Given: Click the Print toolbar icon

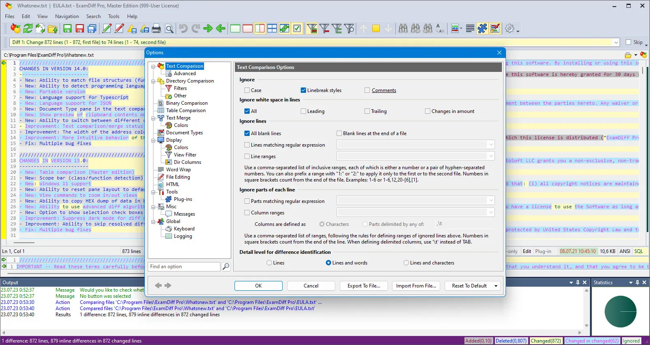Looking at the screenshot, I should [156, 28].
